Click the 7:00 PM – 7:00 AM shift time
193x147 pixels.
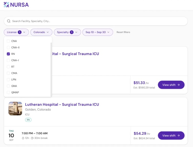(x=35, y=133)
